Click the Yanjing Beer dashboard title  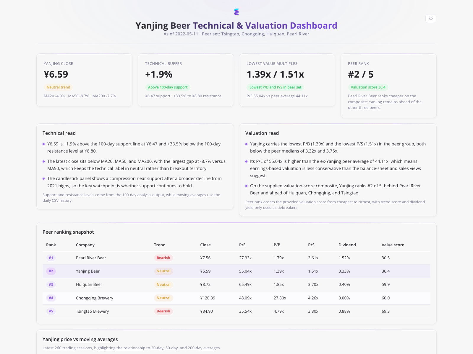[x=236, y=26]
